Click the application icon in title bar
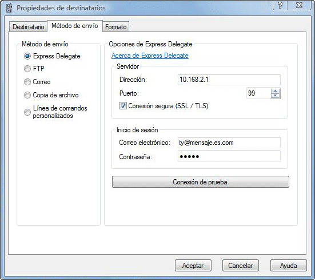 pyautogui.click(x=9, y=8)
